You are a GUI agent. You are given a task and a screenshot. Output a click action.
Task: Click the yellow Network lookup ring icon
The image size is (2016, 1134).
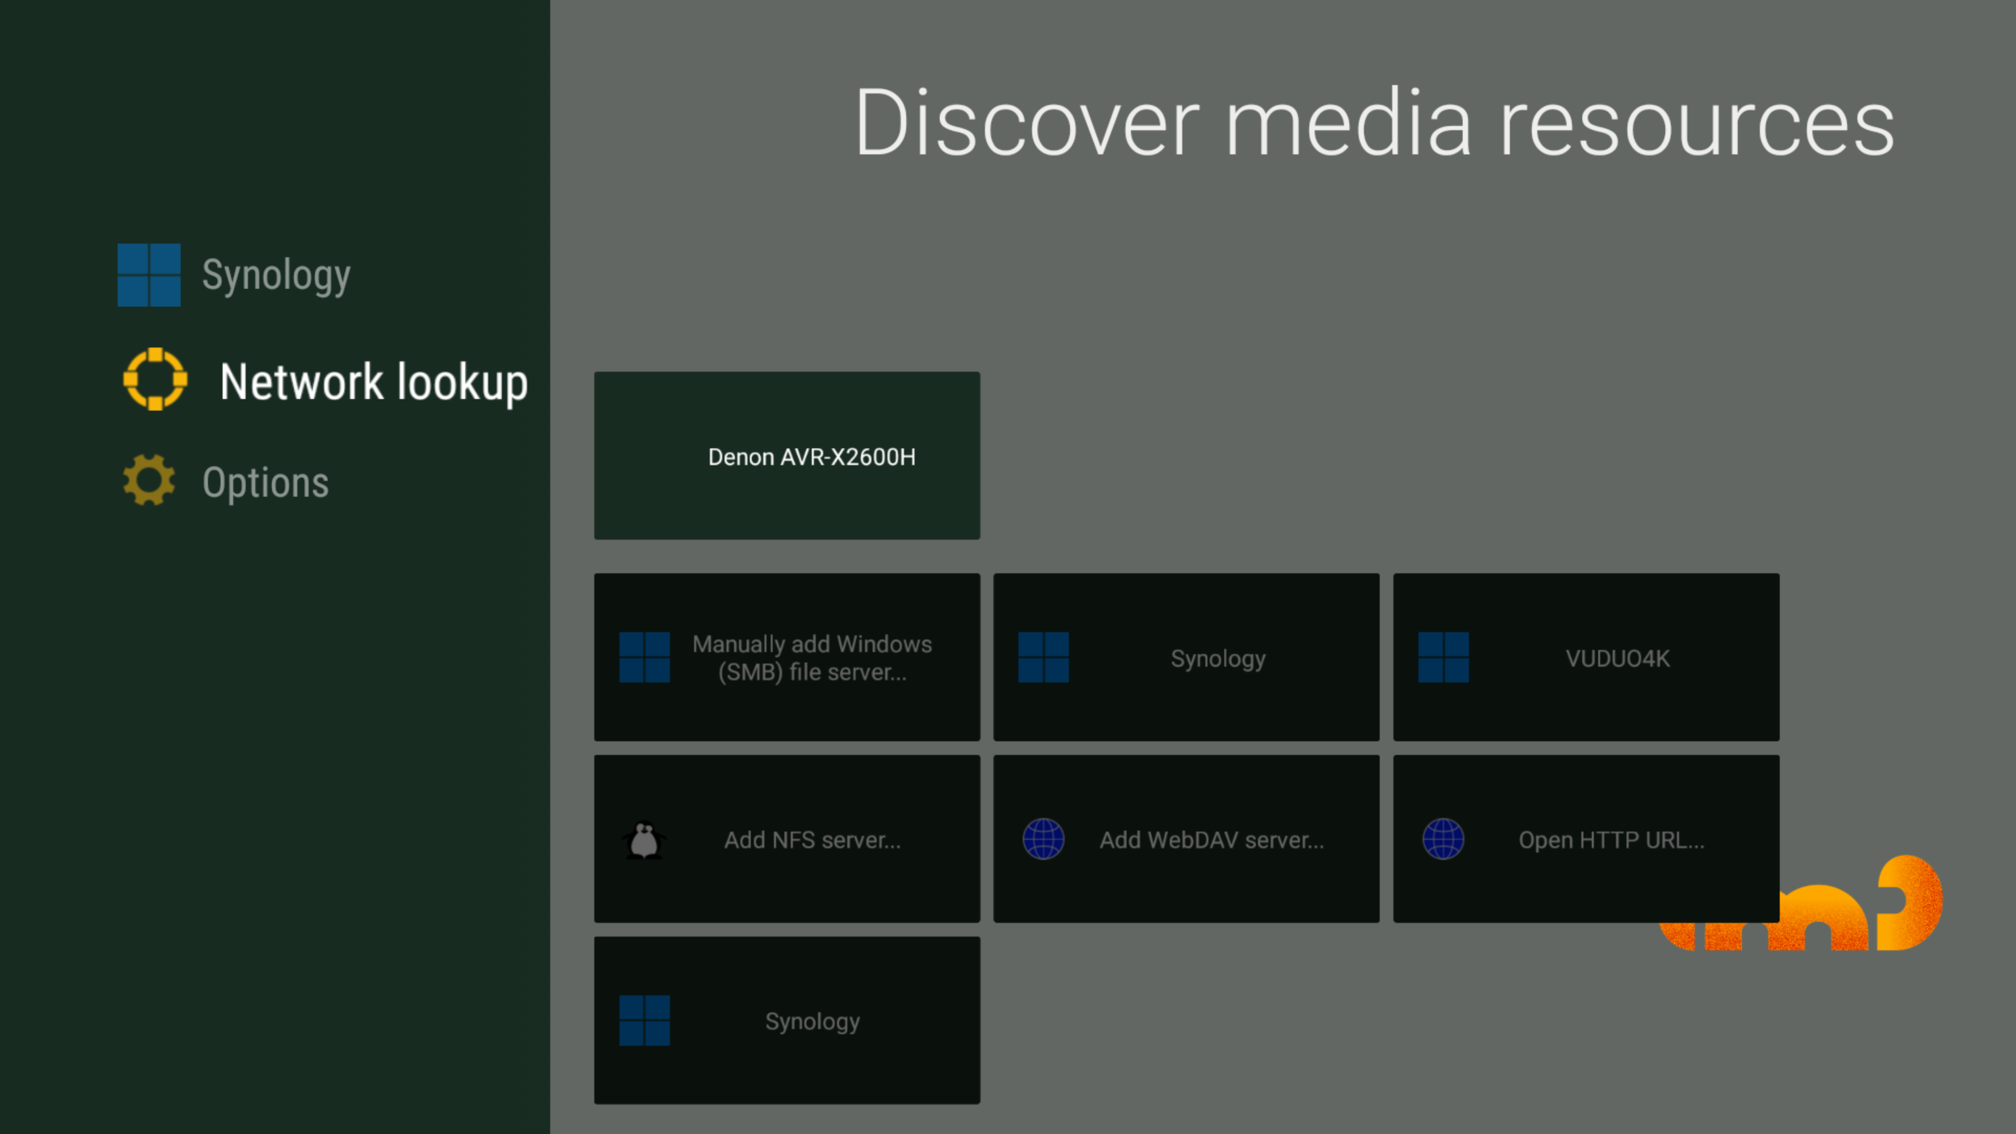pyautogui.click(x=155, y=380)
